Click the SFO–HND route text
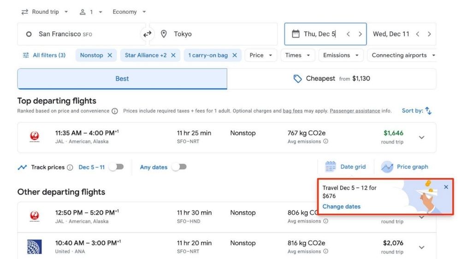461x259 pixels. click(x=189, y=221)
